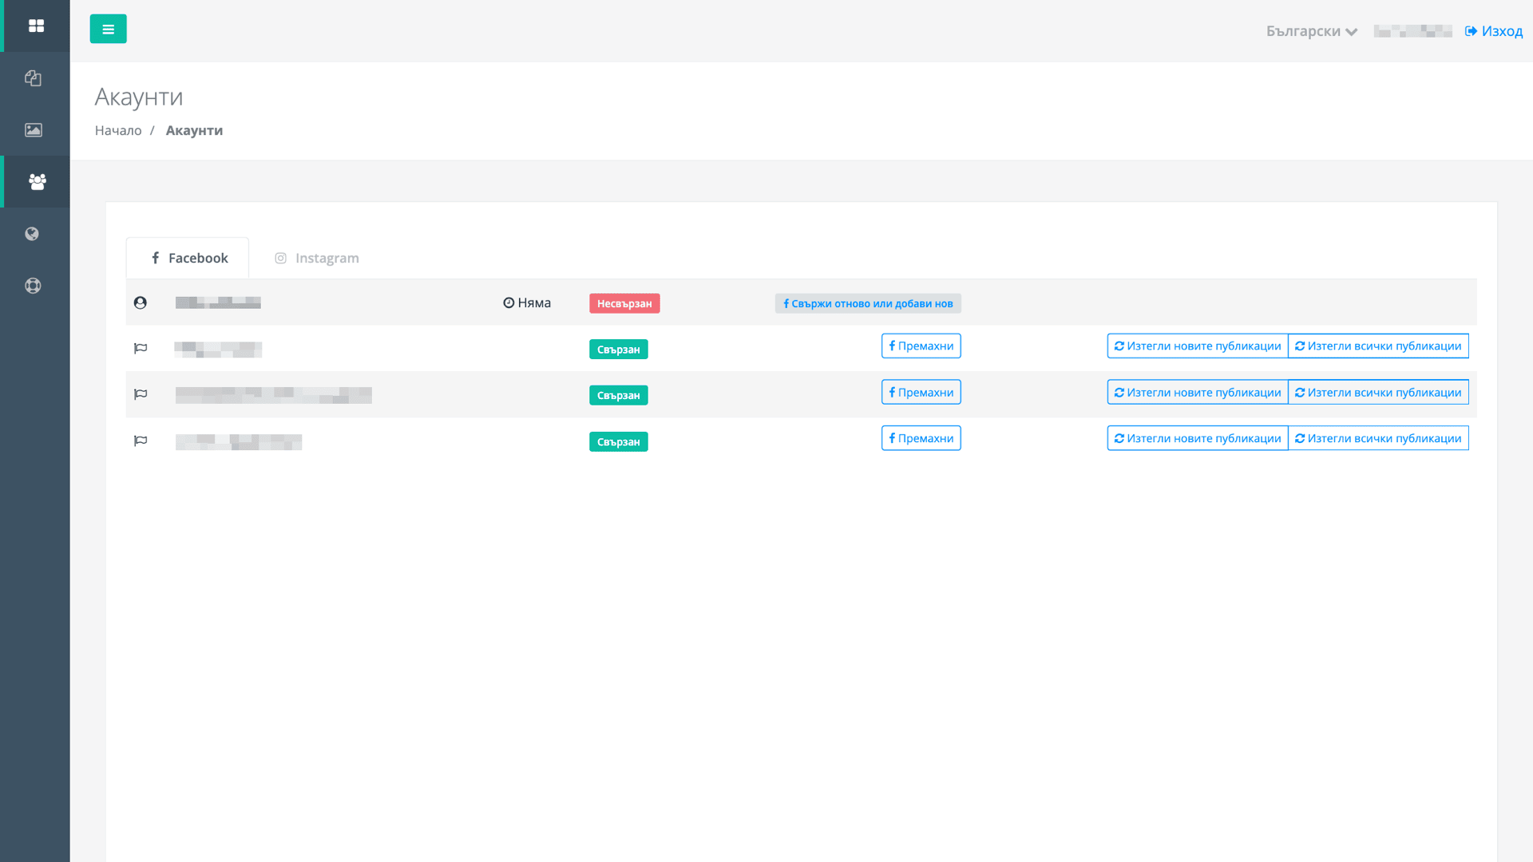Toggle sidebar with the green hamburger button
Viewport: 1533px width, 862px height.
point(108,30)
